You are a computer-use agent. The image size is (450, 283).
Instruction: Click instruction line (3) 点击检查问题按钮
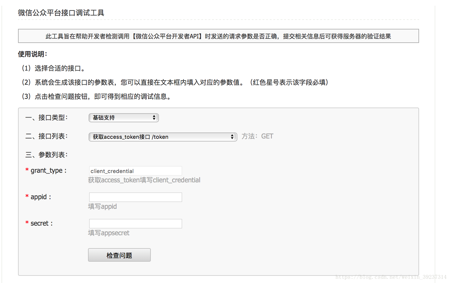click(x=96, y=96)
